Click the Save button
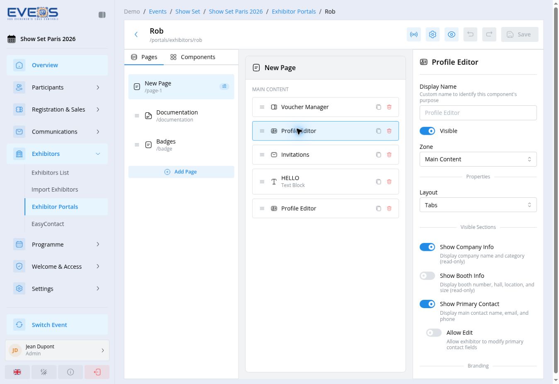The width and height of the screenshot is (559, 384). point(520,34)
